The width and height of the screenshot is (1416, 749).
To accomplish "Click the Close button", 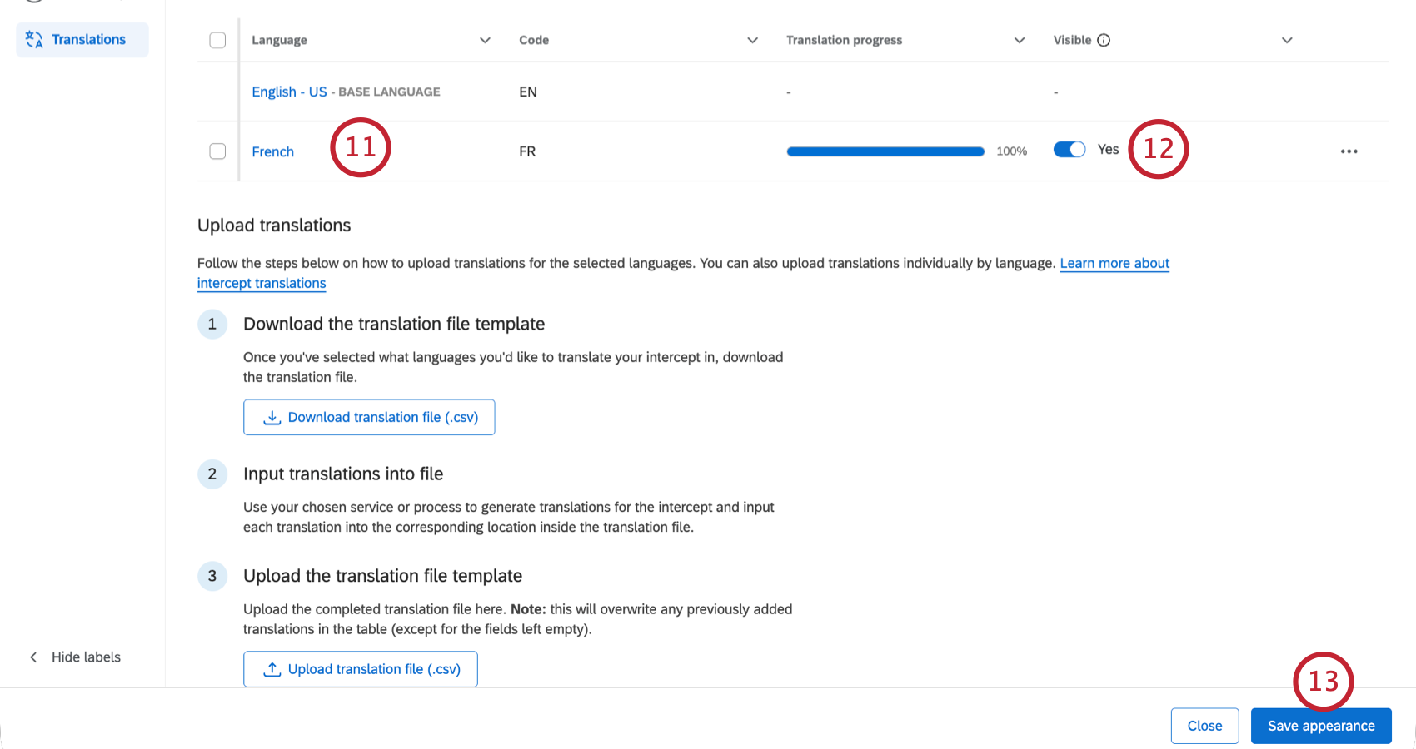I will pyautogui.click(x=1204, y=726).
